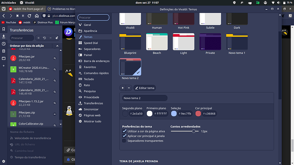Select the Blueprint theme thumbnail
Viewport: 294px width, 165px height.
click(x=130, y=42)
